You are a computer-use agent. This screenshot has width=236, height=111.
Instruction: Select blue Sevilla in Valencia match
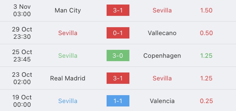[x=68, y=101]
